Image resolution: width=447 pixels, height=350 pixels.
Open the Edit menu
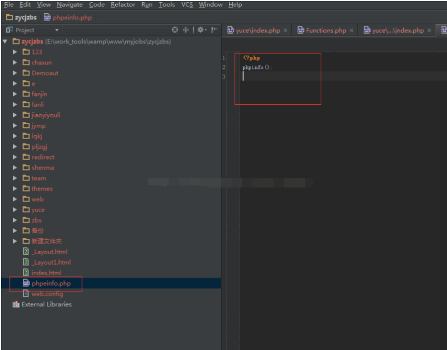click(25, 5)
